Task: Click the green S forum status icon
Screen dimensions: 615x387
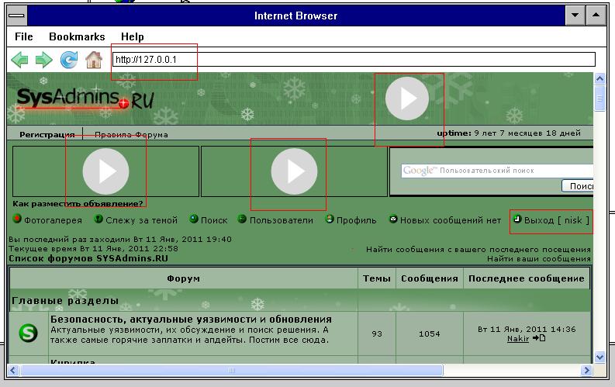Action: point(28,333)
